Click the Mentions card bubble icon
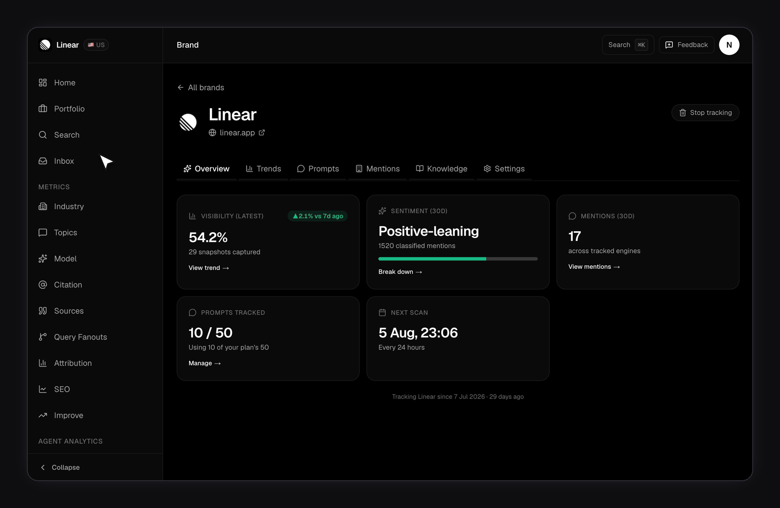 [x=572, y=216]
